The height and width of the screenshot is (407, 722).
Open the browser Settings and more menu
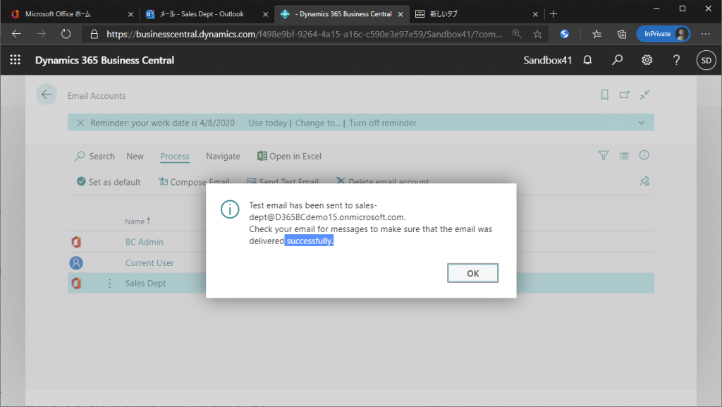(705, 34)
